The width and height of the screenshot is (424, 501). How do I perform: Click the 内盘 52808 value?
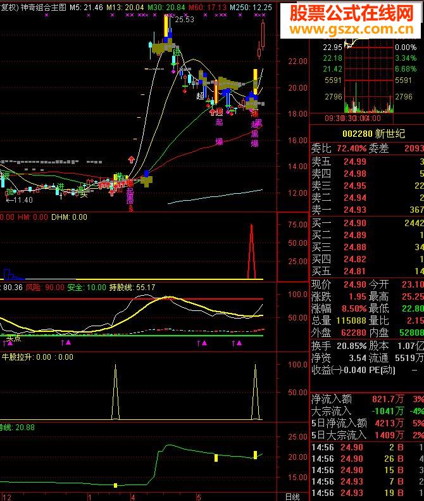(x=411, y=333)
